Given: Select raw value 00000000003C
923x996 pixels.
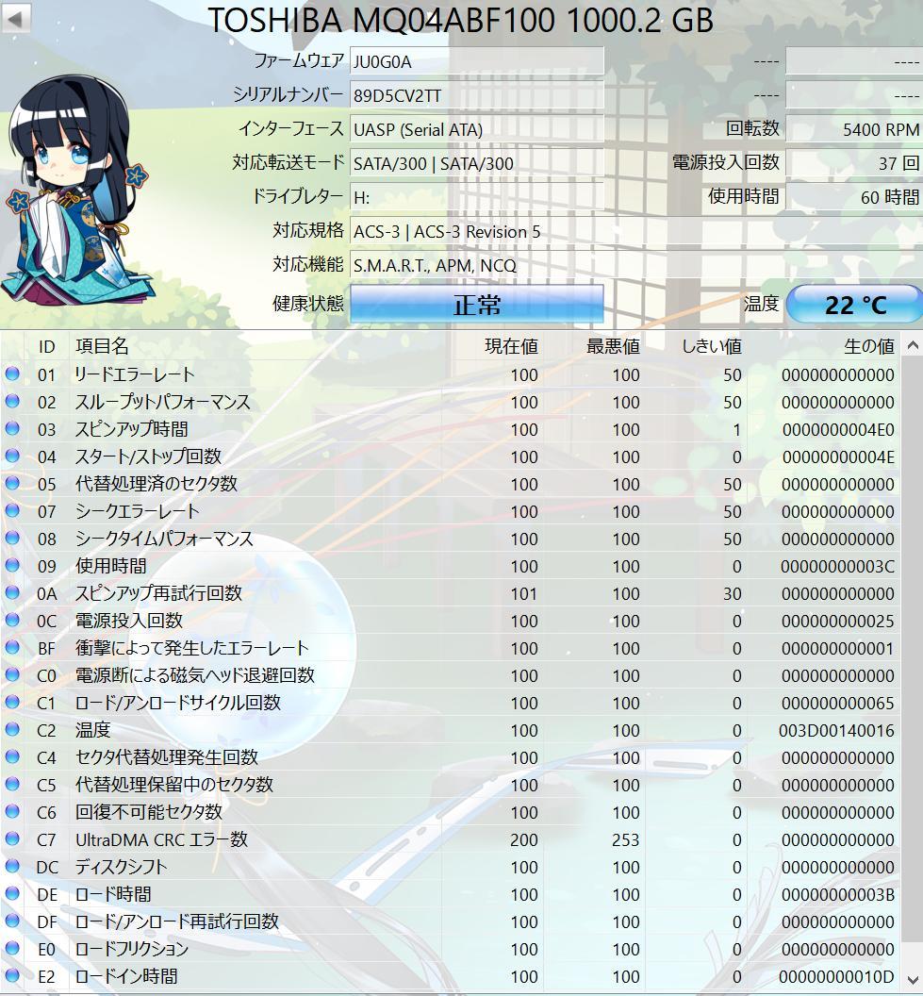Looking at the screenshot, I should pos(838,567).
